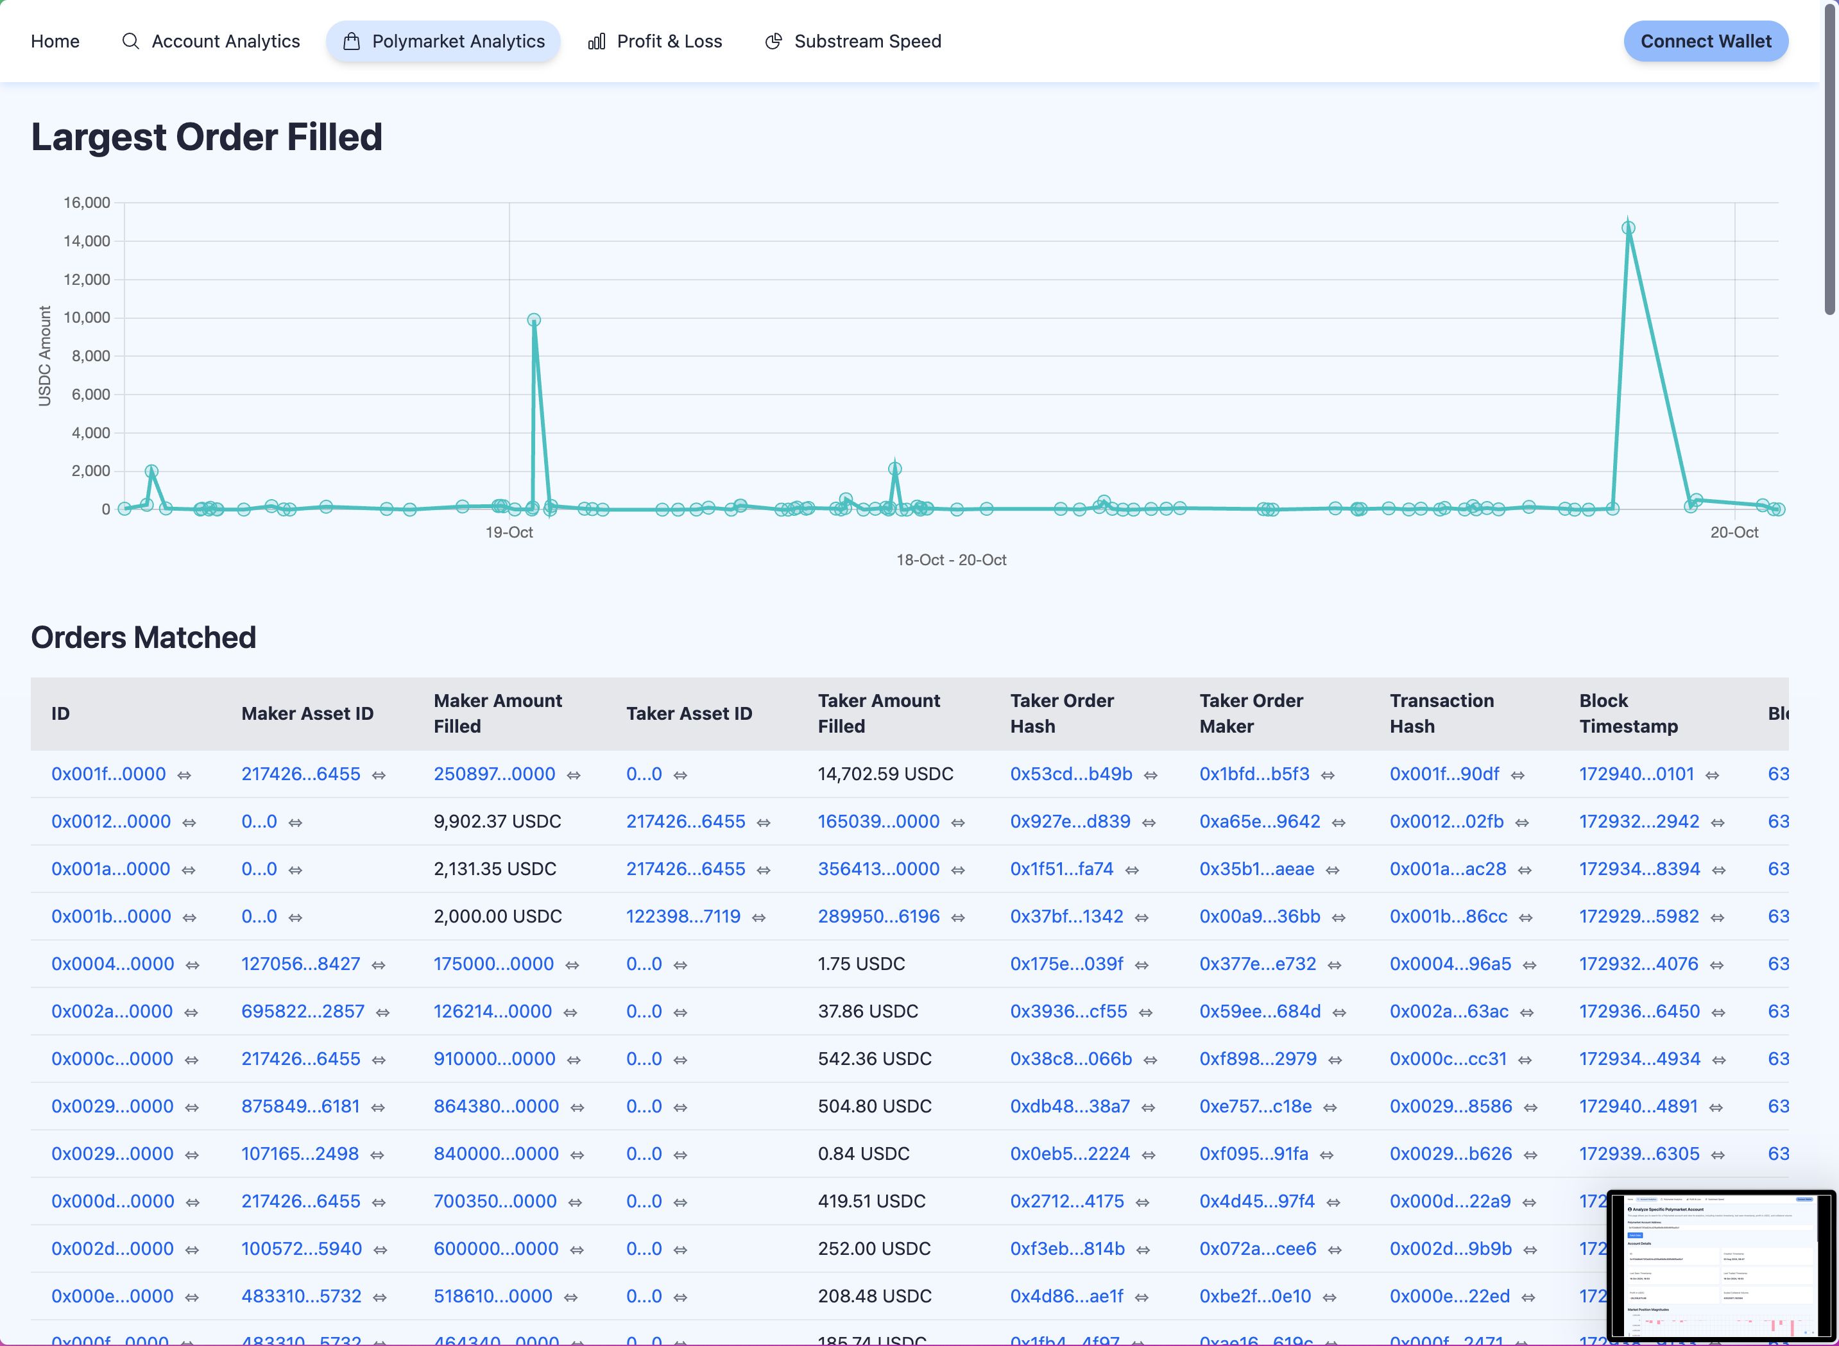Expand taker order maker 0x35b1...aeae arrows icon
The width and height of the screenshot is (1839, 1346).
1332,870
